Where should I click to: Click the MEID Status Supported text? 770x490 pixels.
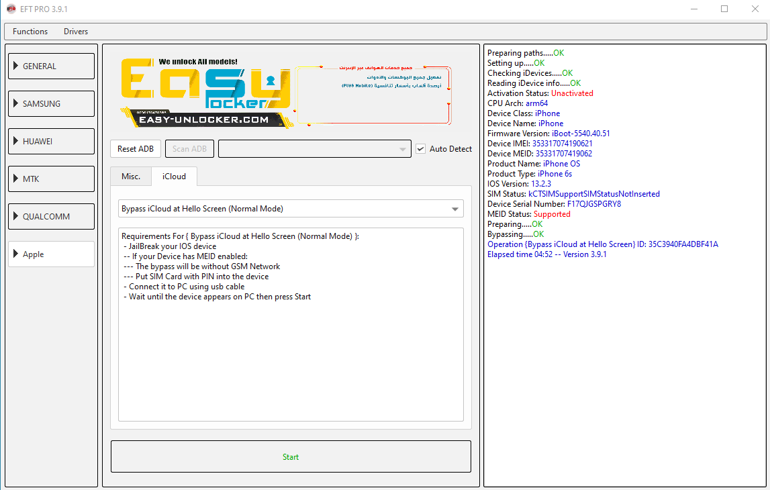point(552,214)
